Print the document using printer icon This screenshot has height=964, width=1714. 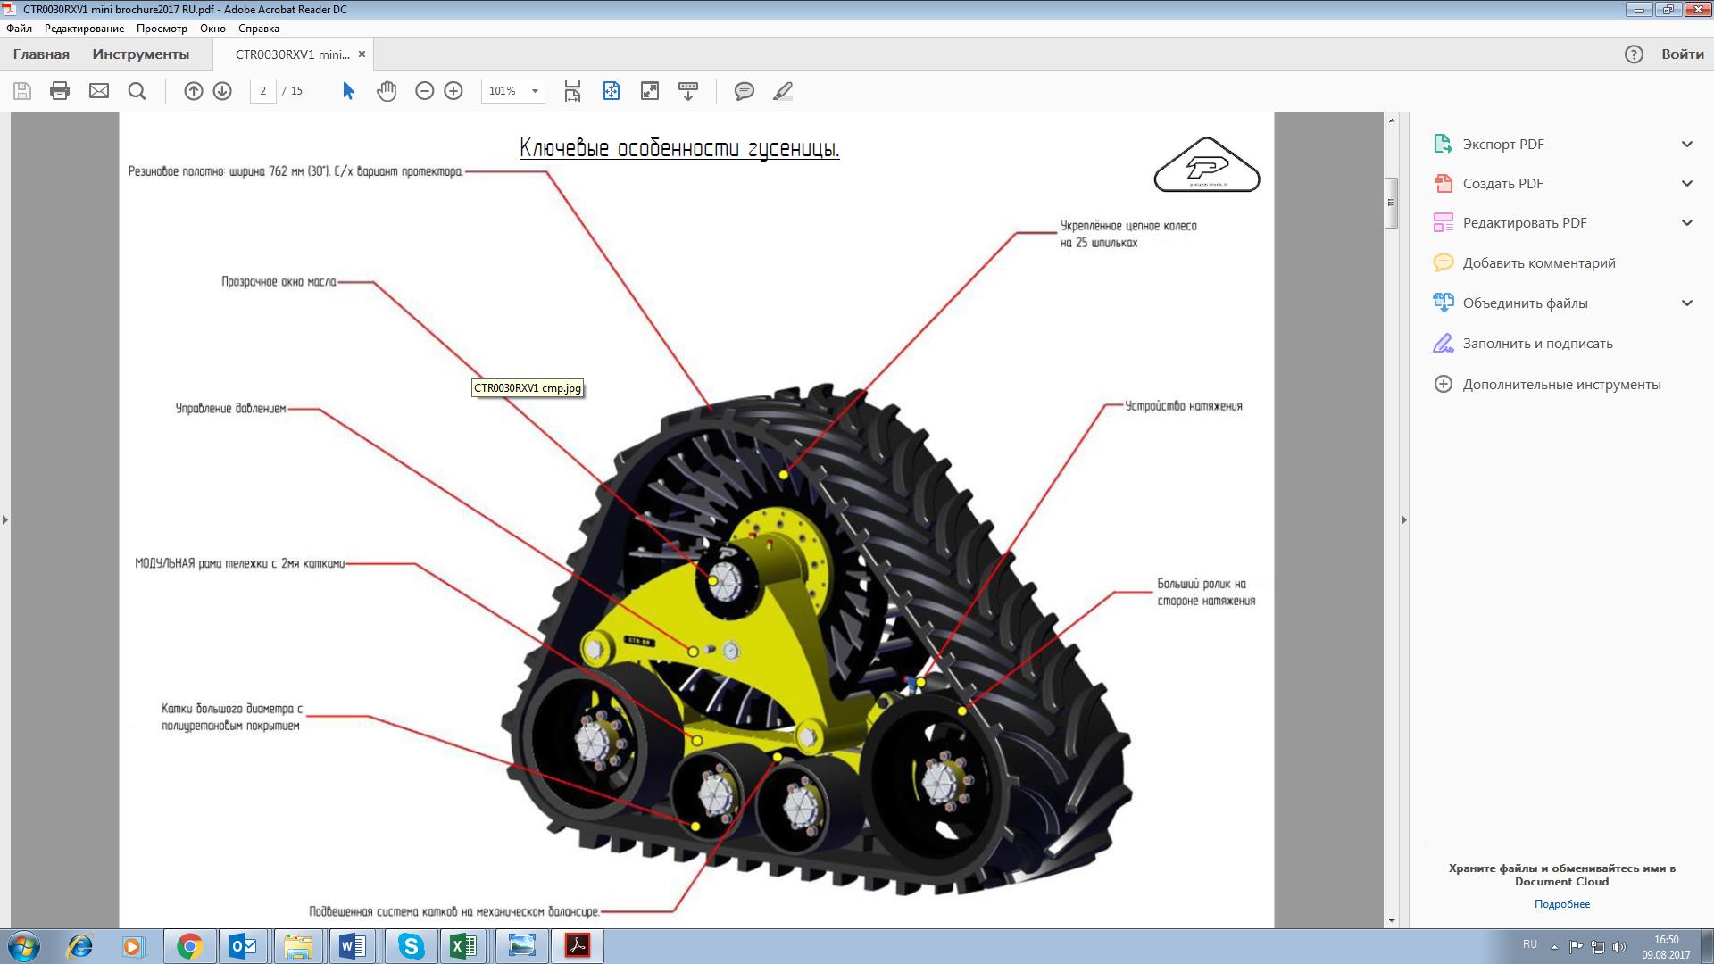60,91
